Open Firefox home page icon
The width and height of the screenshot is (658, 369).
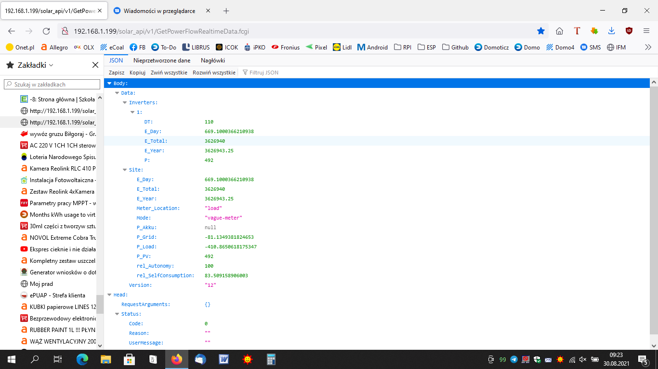coord(559,31)
